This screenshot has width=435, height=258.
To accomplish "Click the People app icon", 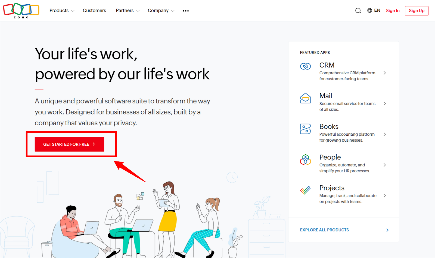I will [305, 160].
